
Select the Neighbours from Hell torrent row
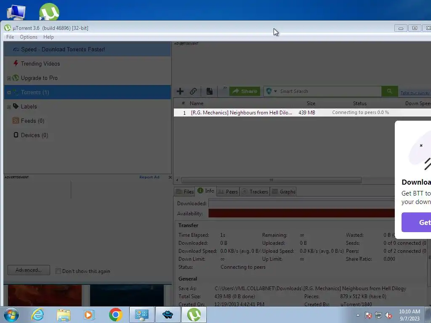pos(302,113)
